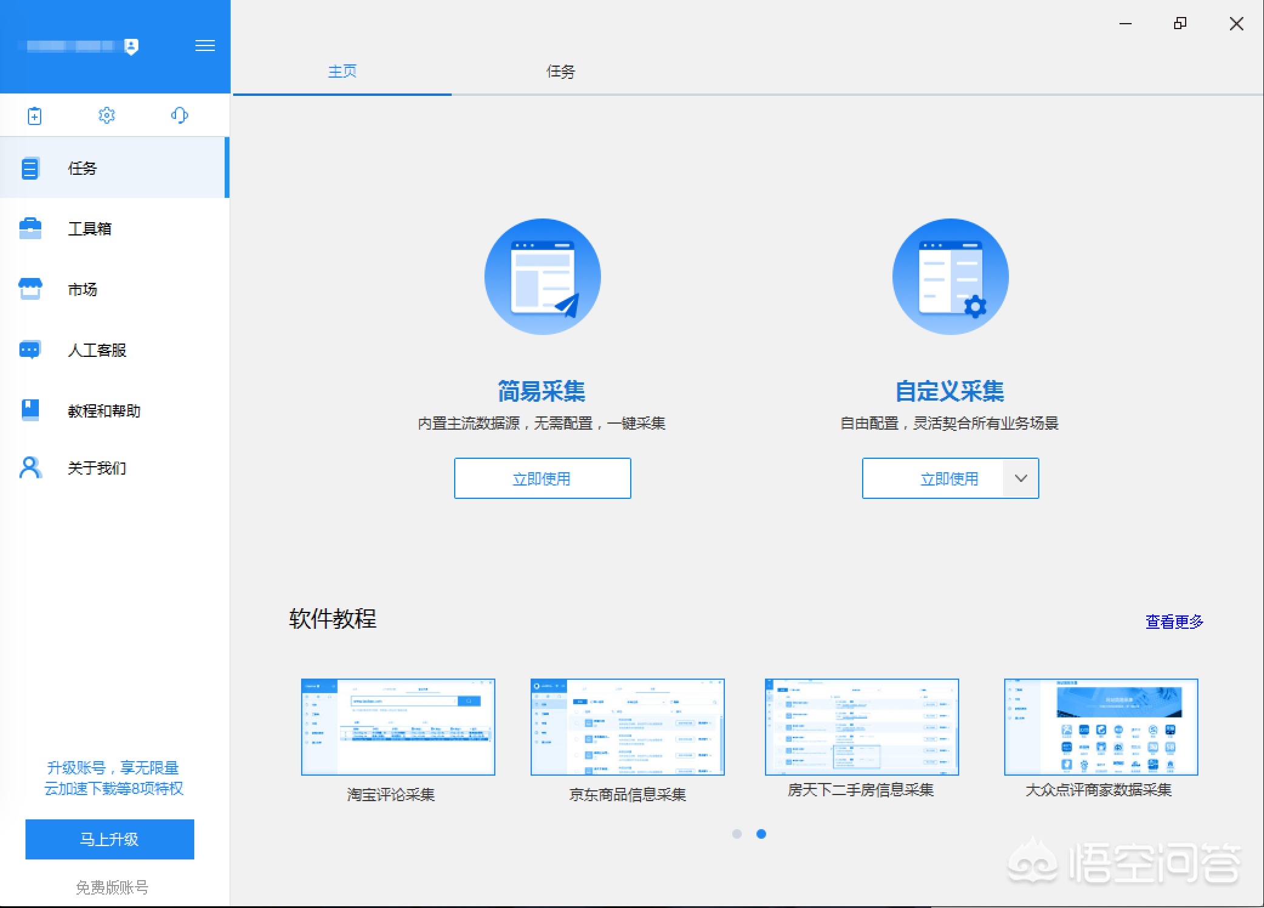The height and width of the screenshot is (908, 1264).
Task: Open the 淘宝评论采集 tutorial thumbnail
Action: [x=398, y=727]
